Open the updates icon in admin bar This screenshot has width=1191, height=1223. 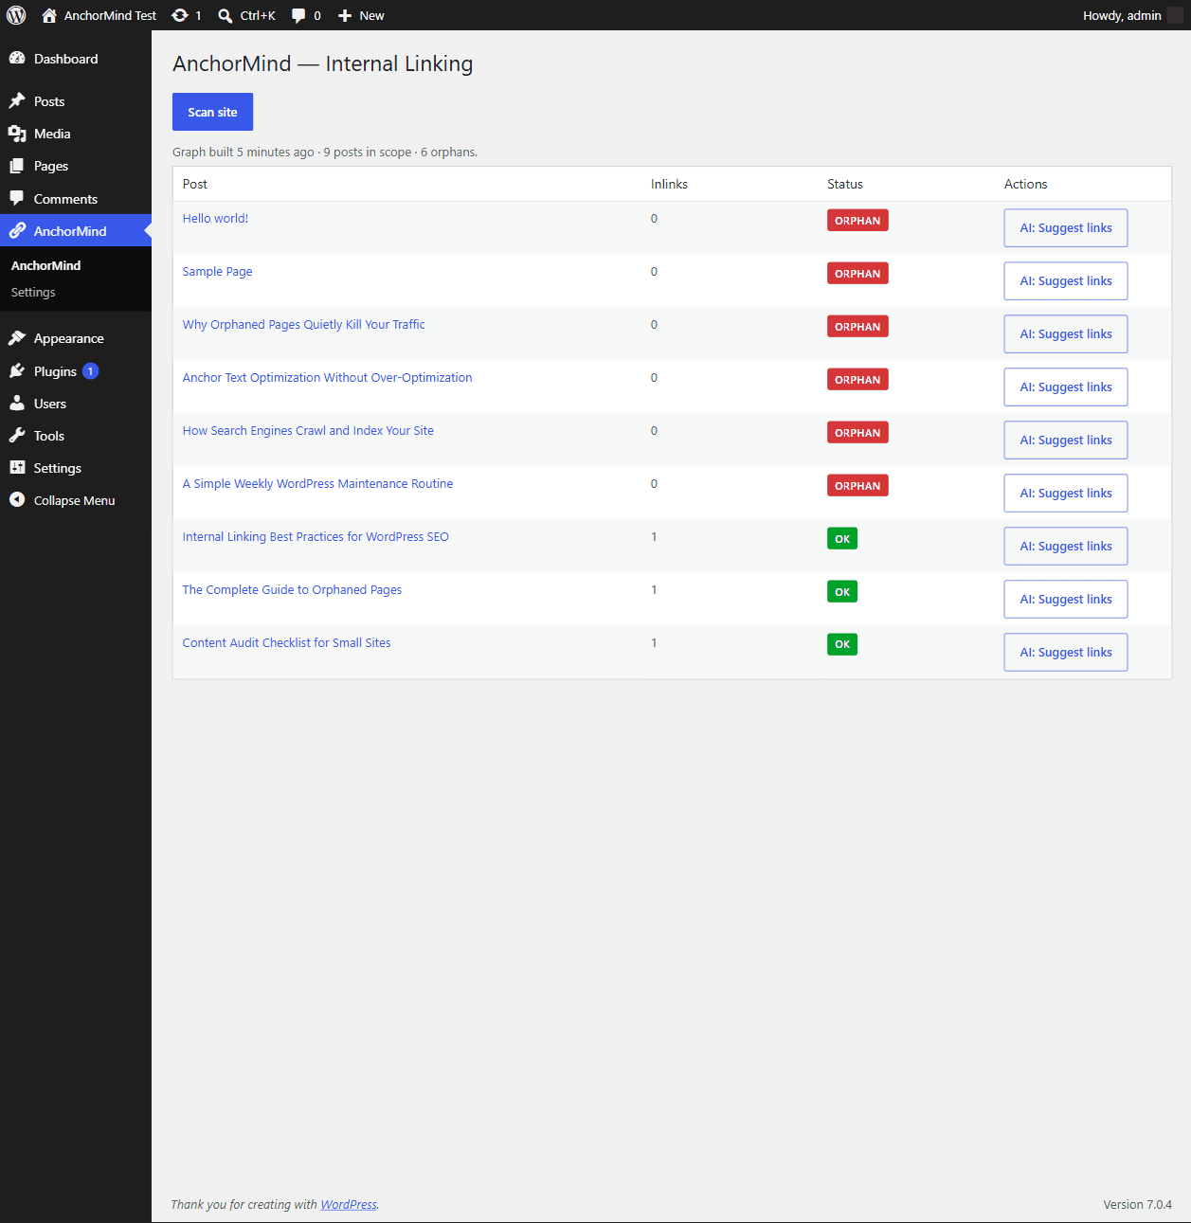coord(180,15)
